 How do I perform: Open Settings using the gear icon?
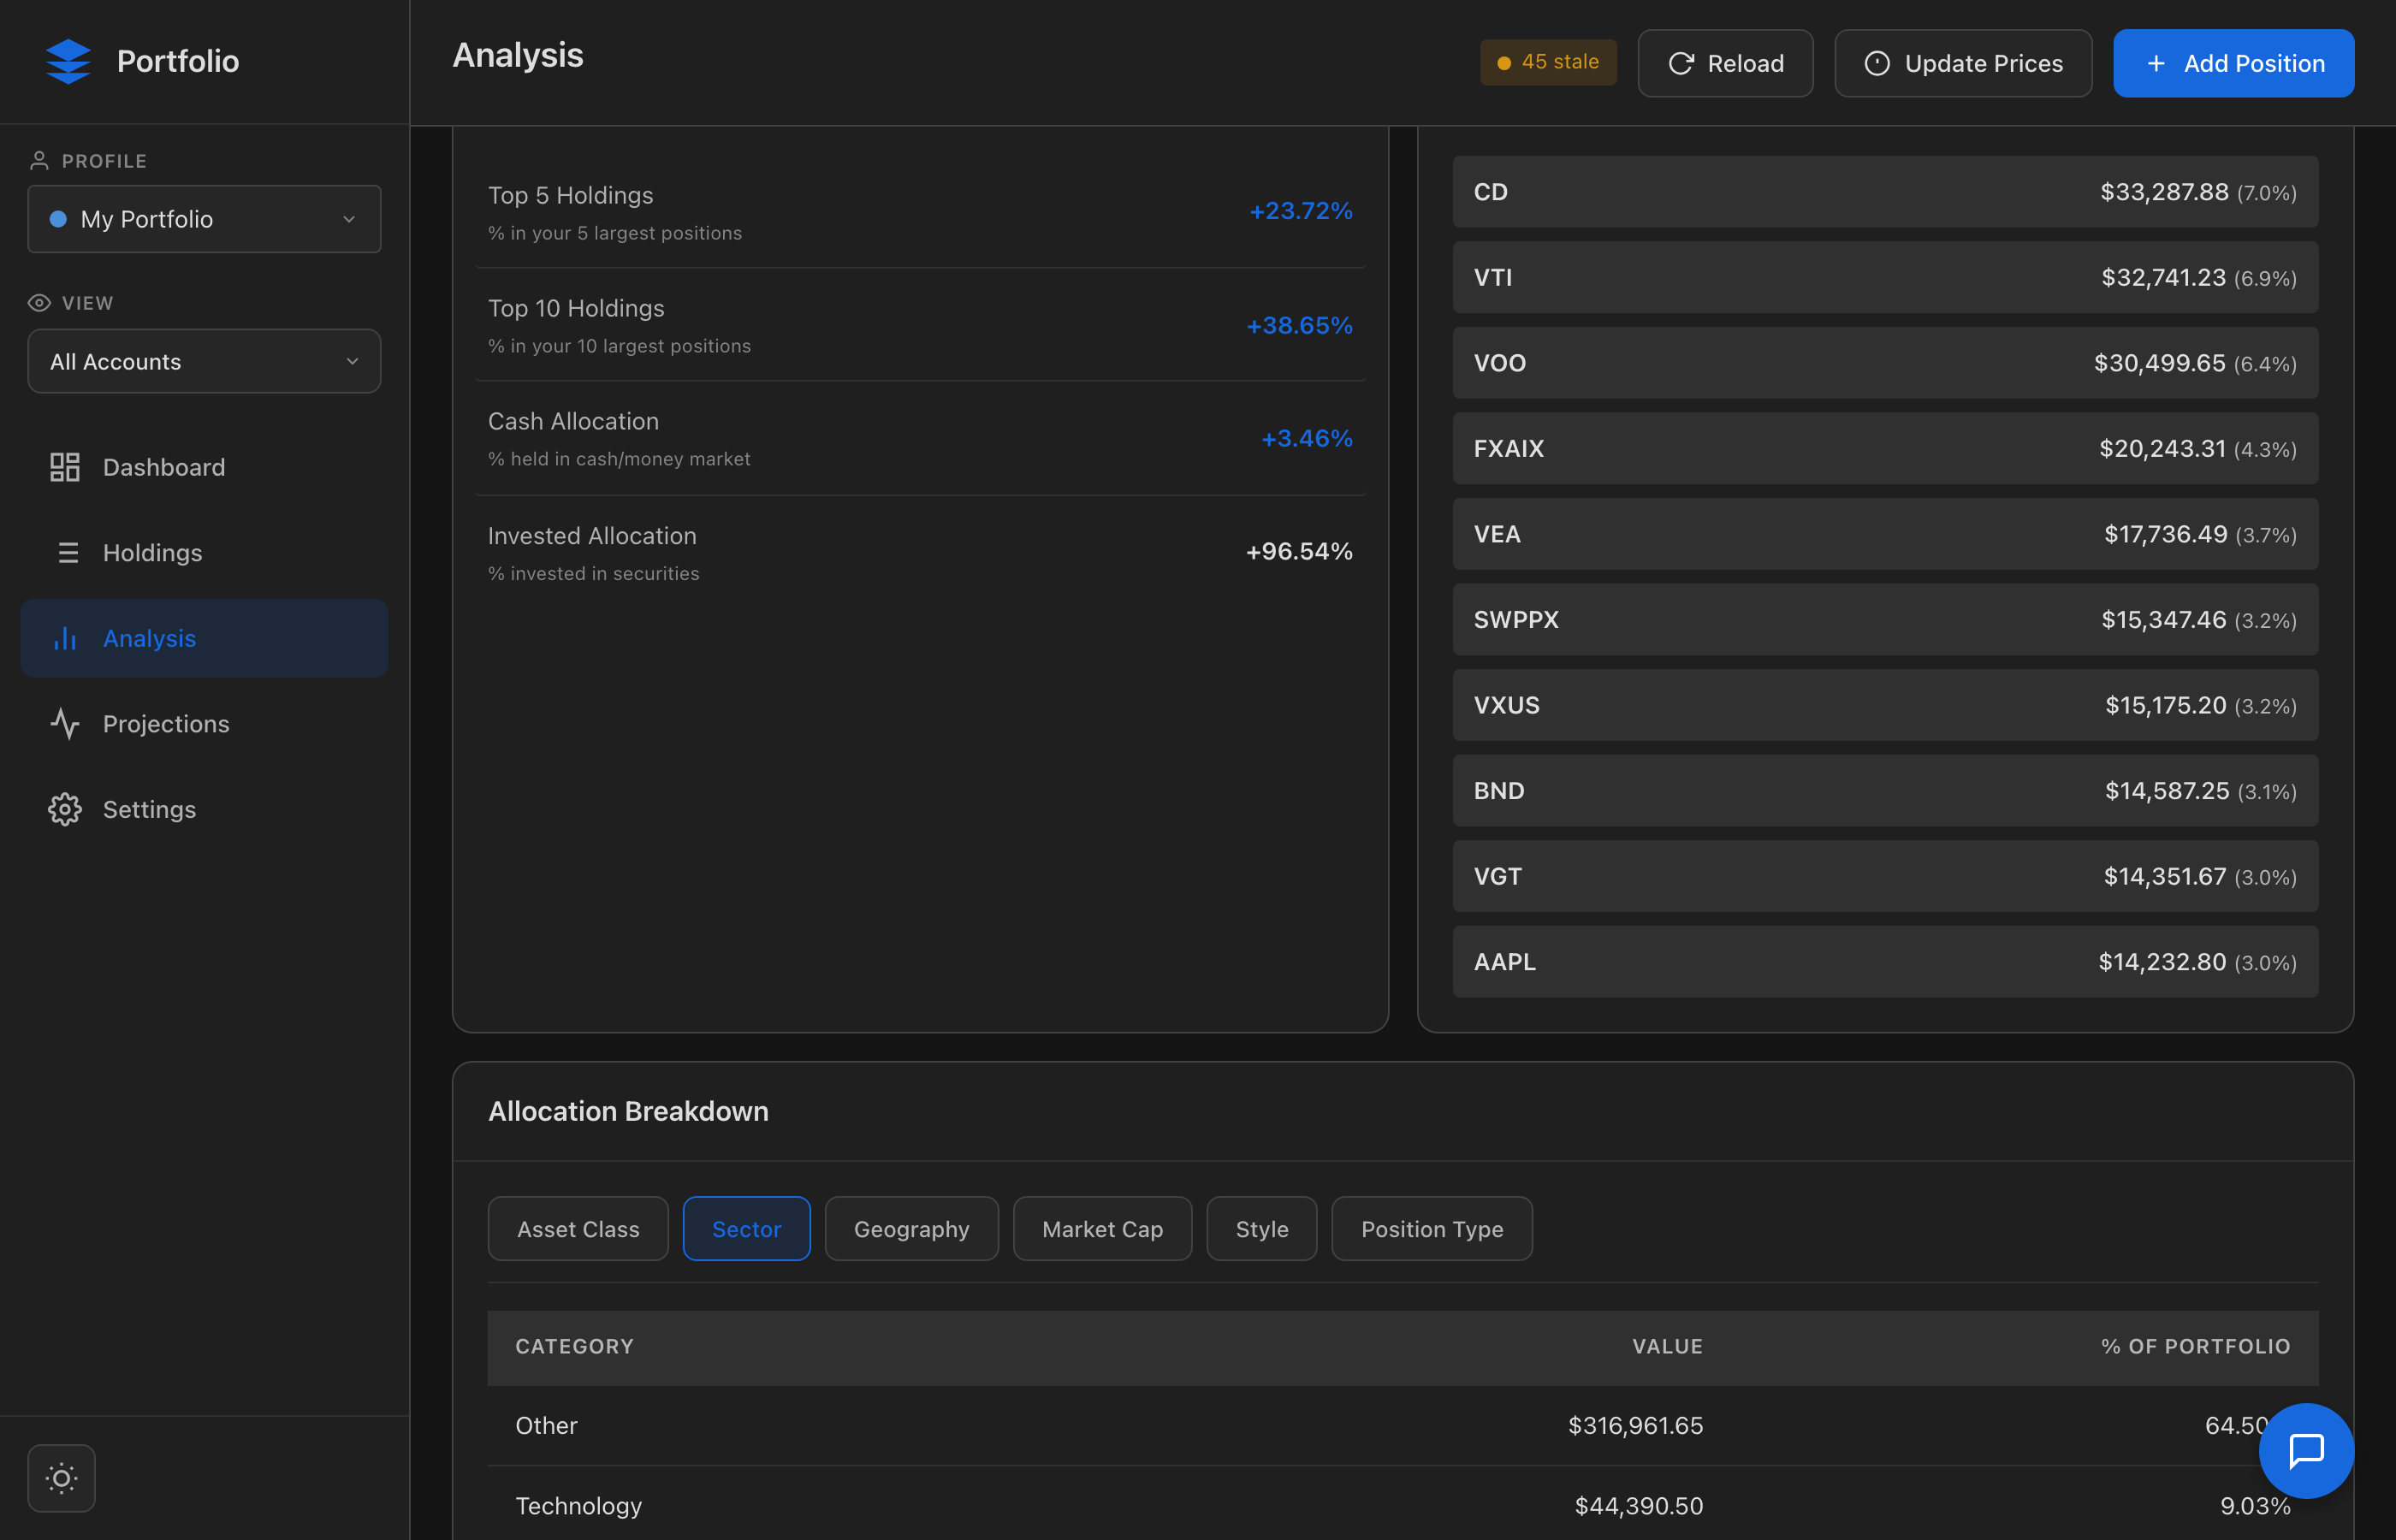65,809
